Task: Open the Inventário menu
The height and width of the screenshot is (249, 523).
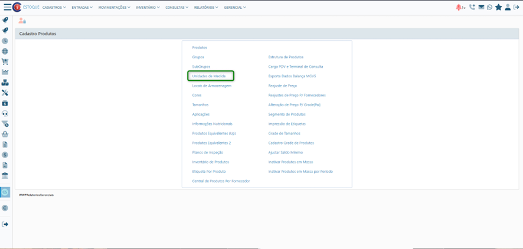Action: pyautogui.click(x=148, y=8)
